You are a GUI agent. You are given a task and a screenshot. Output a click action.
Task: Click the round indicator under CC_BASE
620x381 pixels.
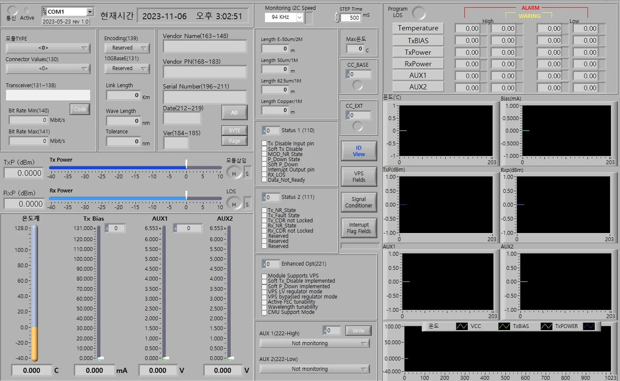tap(359, 84)
